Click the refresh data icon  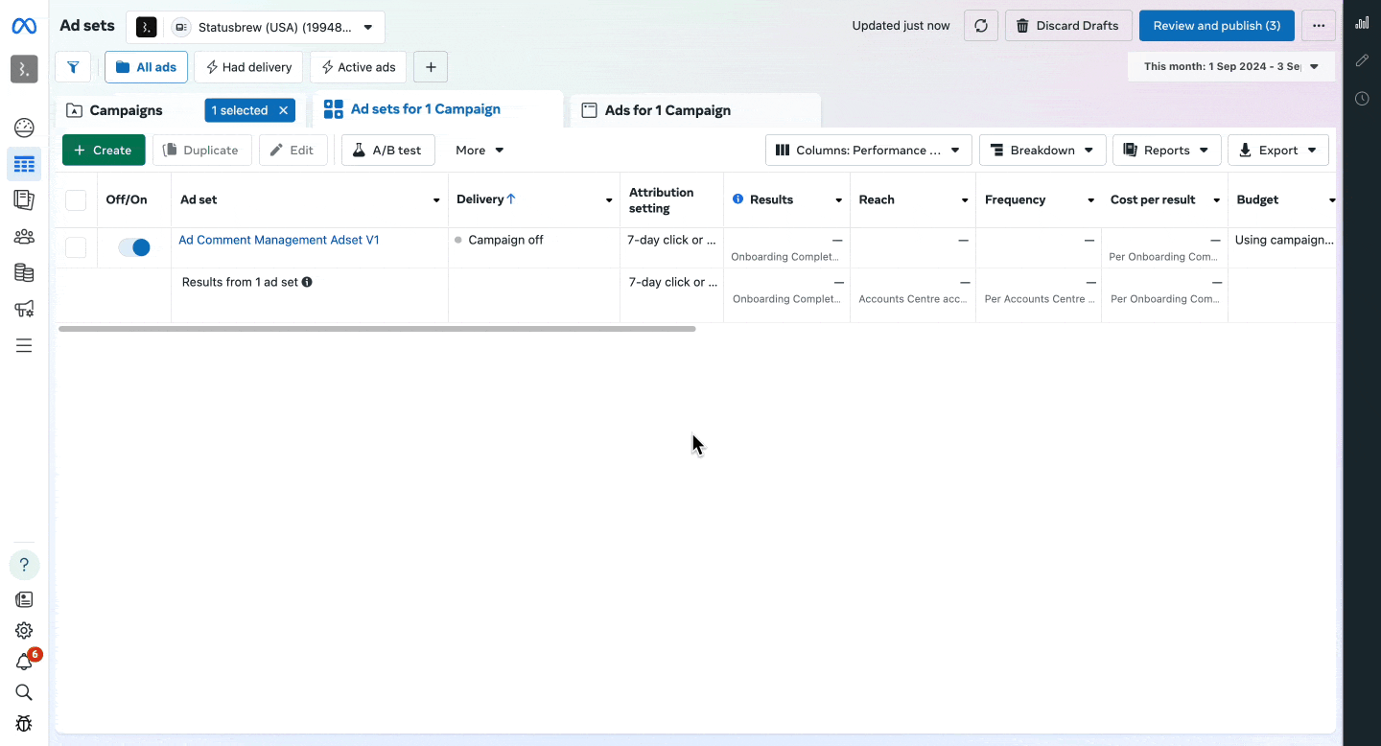(981, 26)
